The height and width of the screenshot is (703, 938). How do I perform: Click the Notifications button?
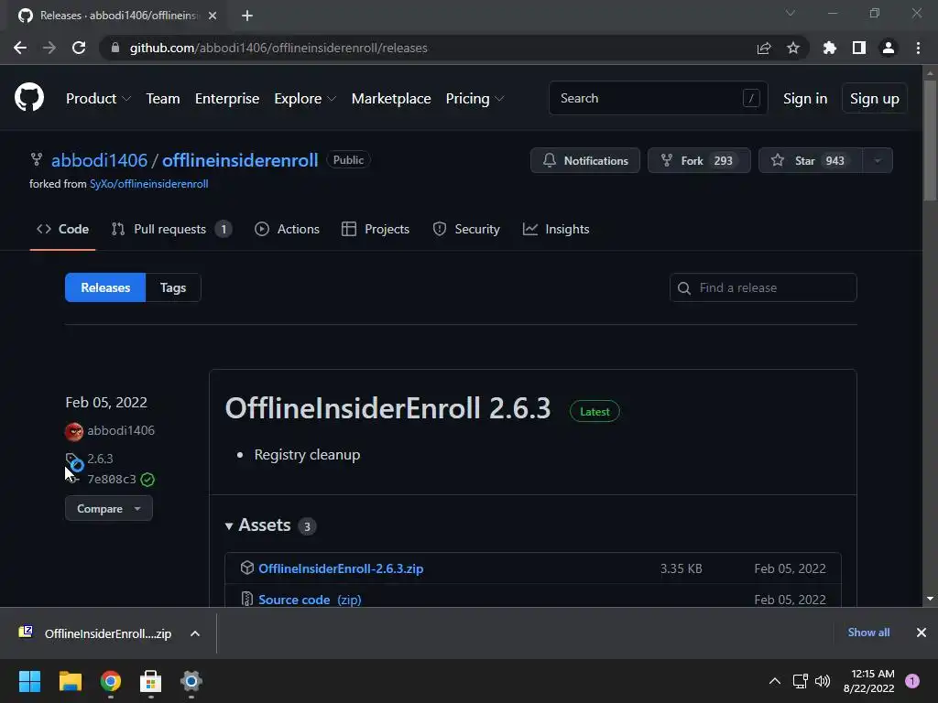tap(585, 161)
